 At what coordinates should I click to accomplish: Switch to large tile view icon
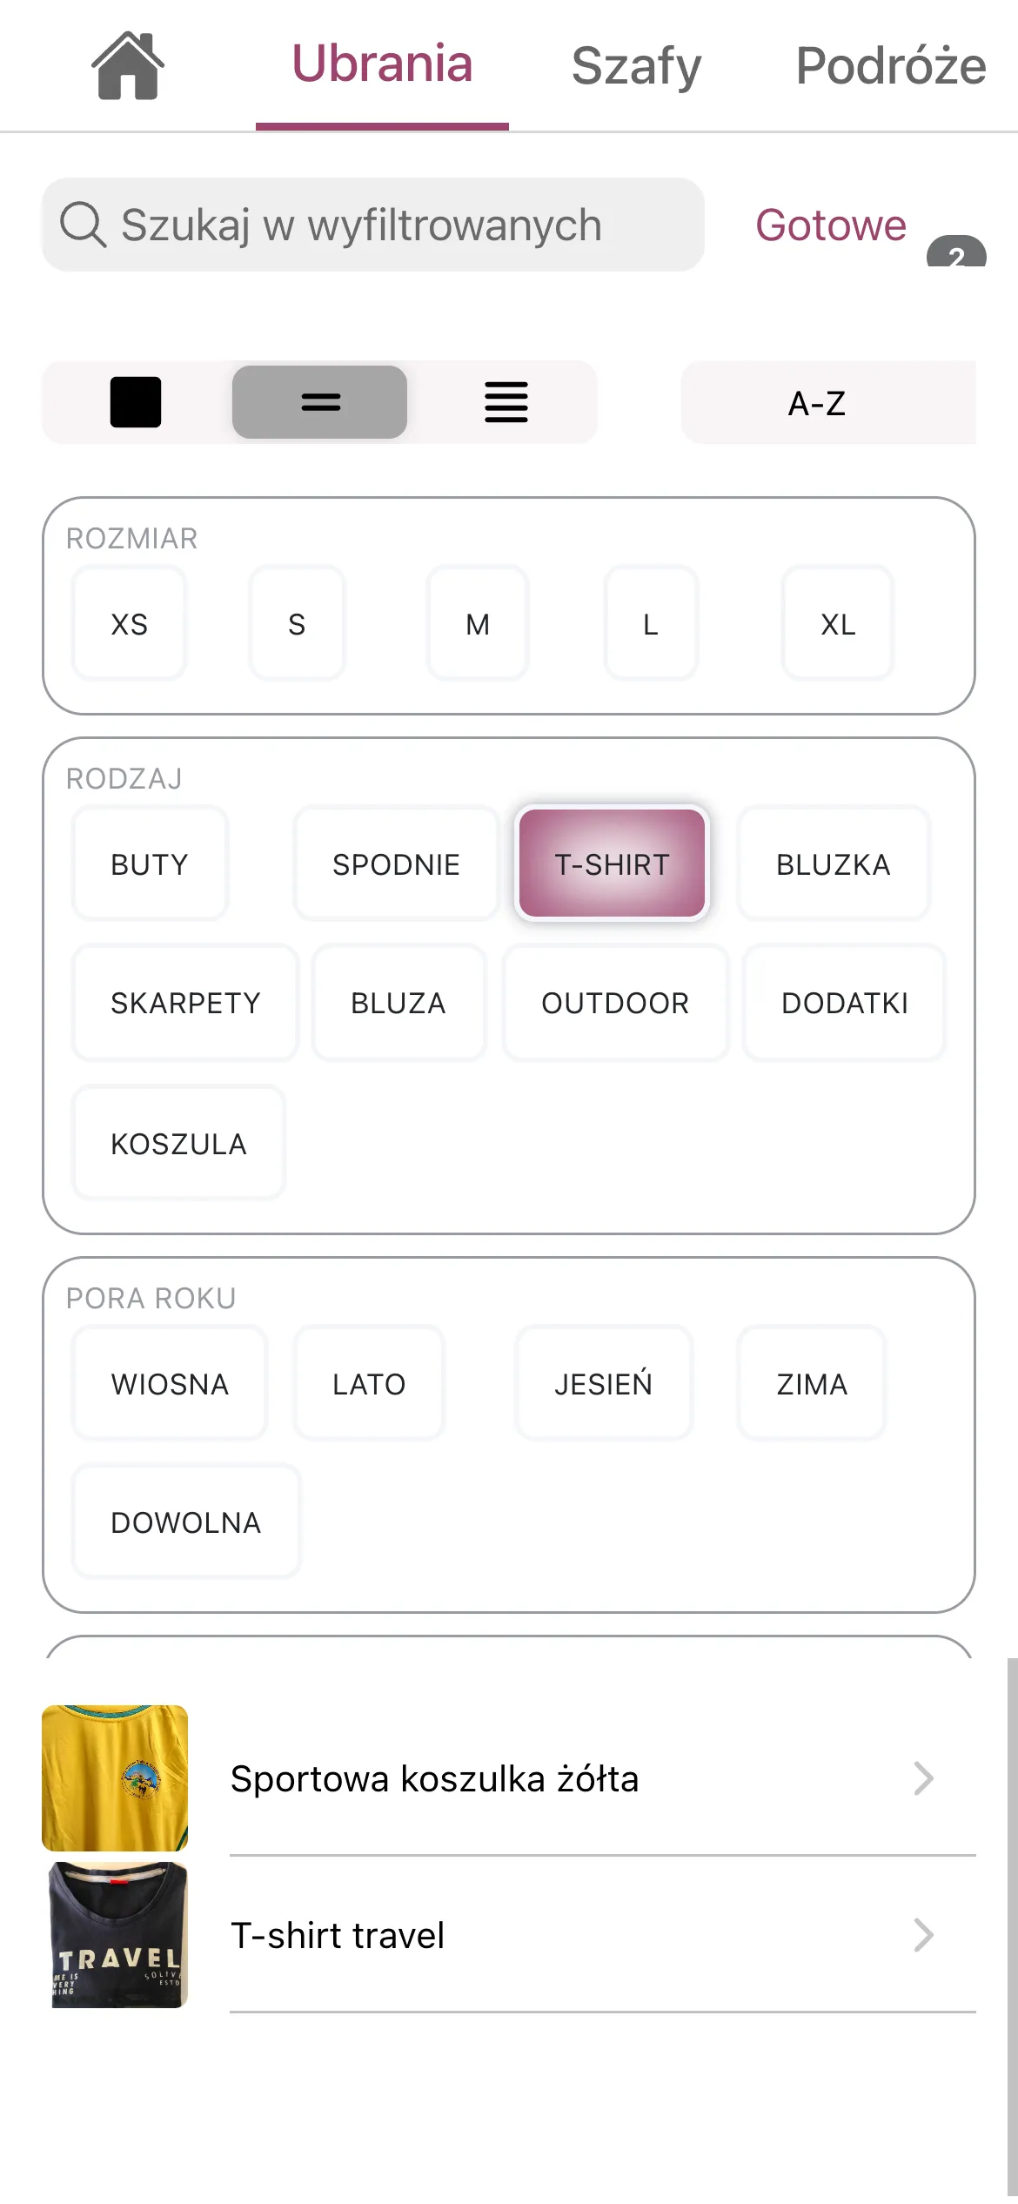coord(136,402)
